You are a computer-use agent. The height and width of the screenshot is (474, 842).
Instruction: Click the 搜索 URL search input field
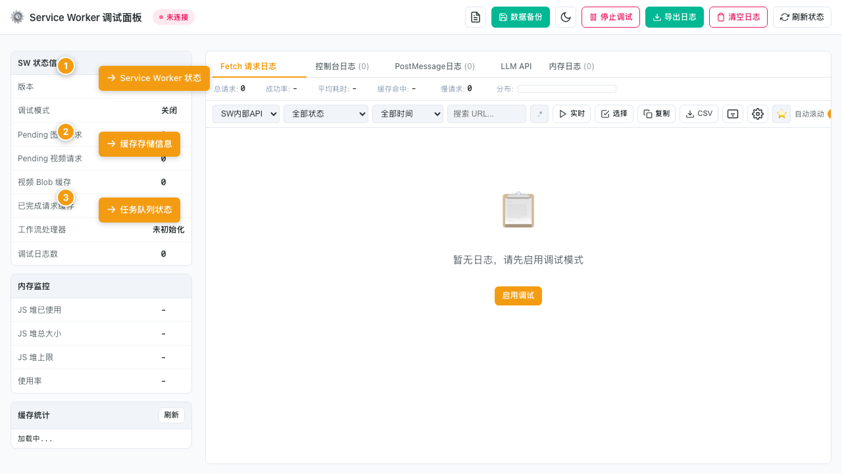click(x=486, y=113)
